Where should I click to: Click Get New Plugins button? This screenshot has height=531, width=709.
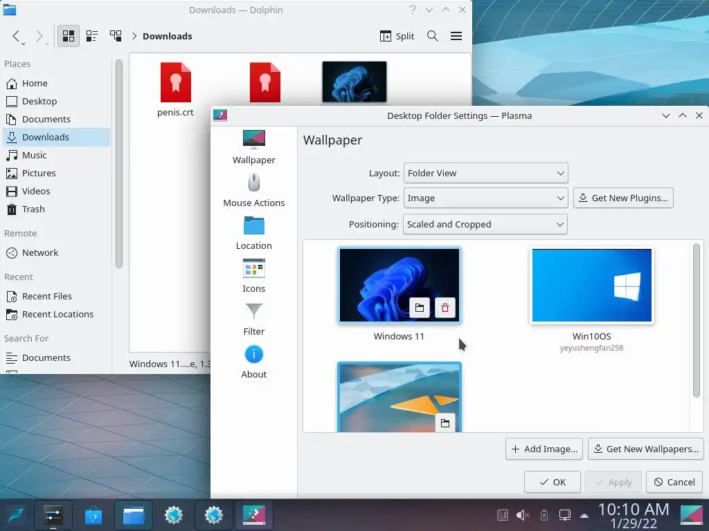[623, 198]
